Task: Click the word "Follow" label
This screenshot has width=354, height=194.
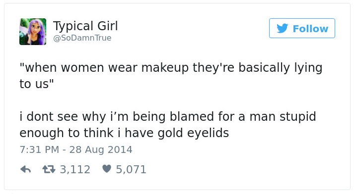Action: click(x=310, y=29)
